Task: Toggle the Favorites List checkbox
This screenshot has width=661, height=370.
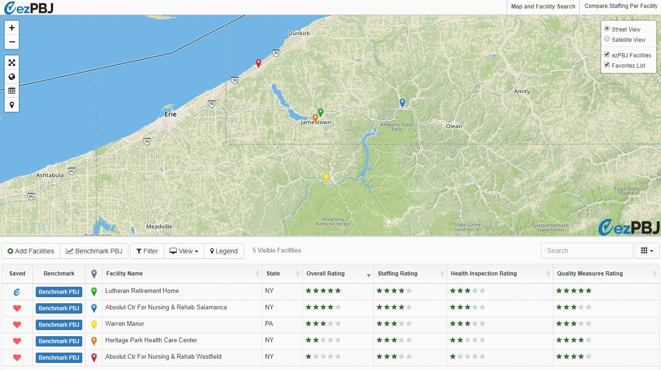Action: pyautogui.click(x=607, y=65)
